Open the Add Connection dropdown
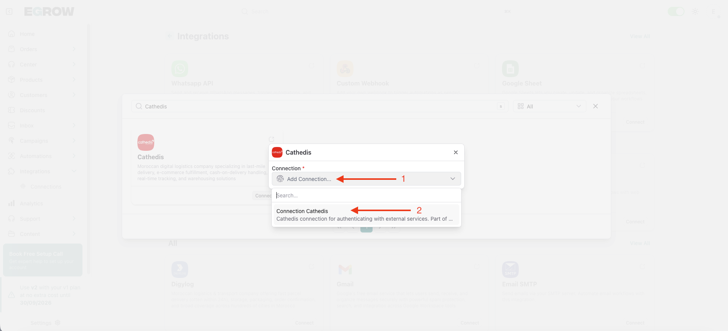 366,179
